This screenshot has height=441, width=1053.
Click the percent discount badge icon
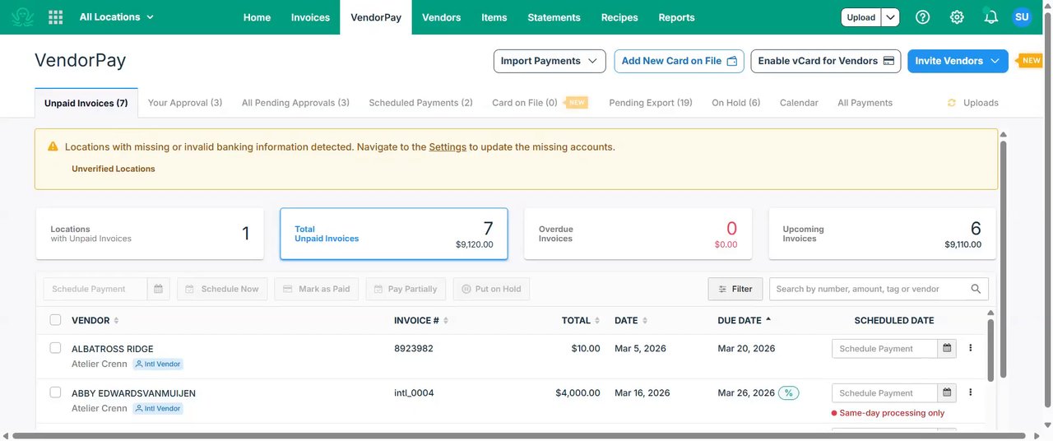[789, 393]
